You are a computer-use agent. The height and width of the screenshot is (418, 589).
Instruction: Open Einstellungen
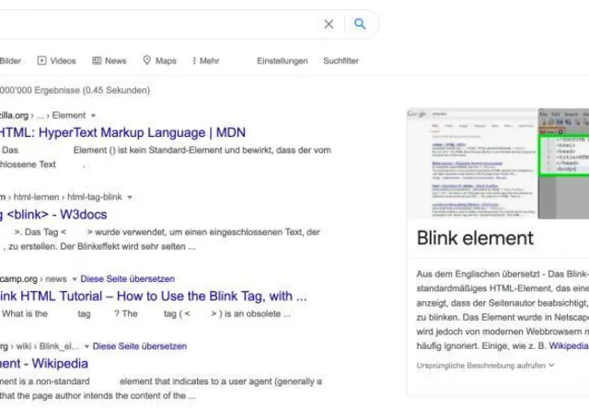coord(283,61)
